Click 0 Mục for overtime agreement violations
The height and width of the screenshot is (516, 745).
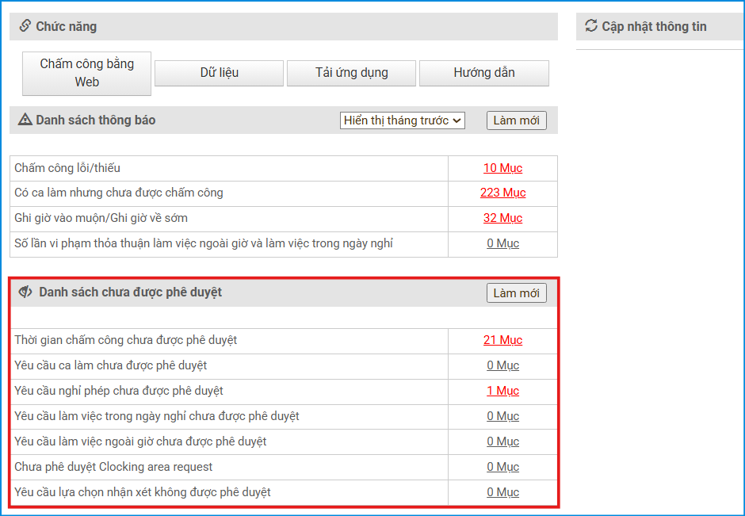[x=502, y=243]
